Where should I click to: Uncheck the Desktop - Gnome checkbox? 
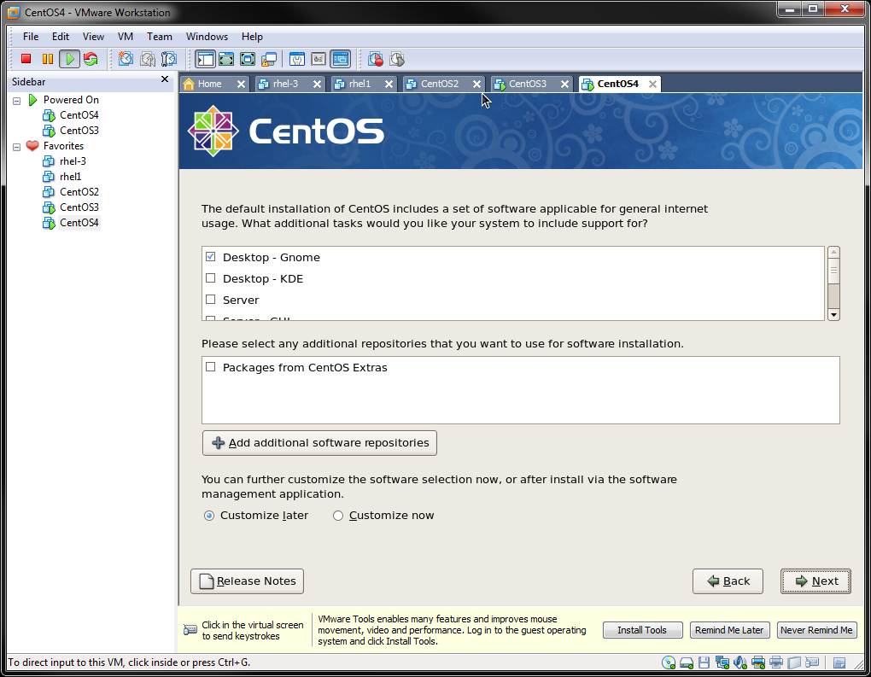pos(211,257)
